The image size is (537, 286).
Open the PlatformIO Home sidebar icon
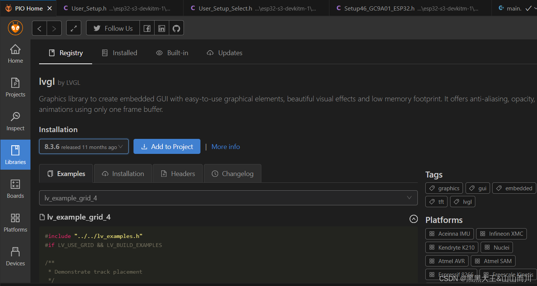tap(15, 28)
